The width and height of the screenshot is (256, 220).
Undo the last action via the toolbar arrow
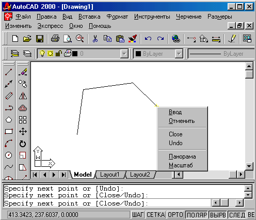pos(148,39)
